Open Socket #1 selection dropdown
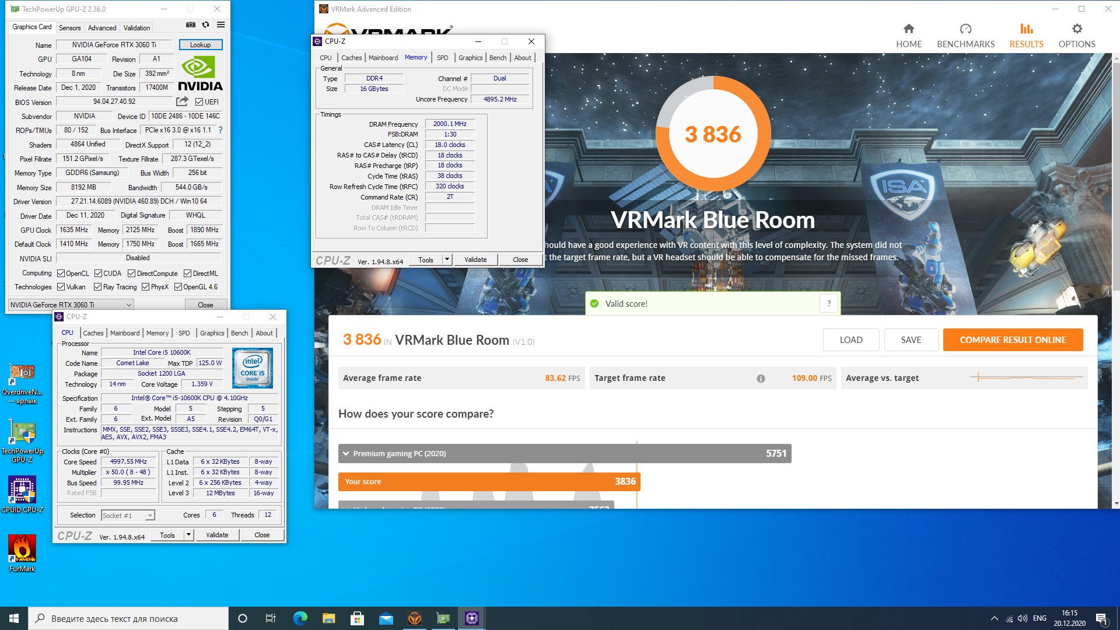The width and height of the screenshot is (1120, 630). 128,516
